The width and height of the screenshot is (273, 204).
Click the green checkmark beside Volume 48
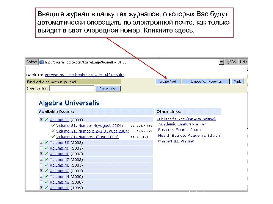(x=46, y=154)
